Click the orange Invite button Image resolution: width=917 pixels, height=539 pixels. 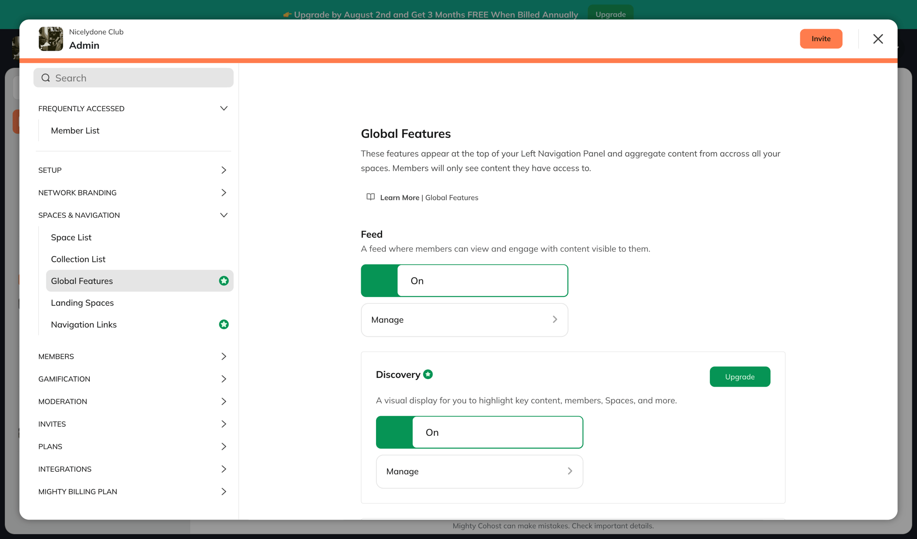point(821,39)
